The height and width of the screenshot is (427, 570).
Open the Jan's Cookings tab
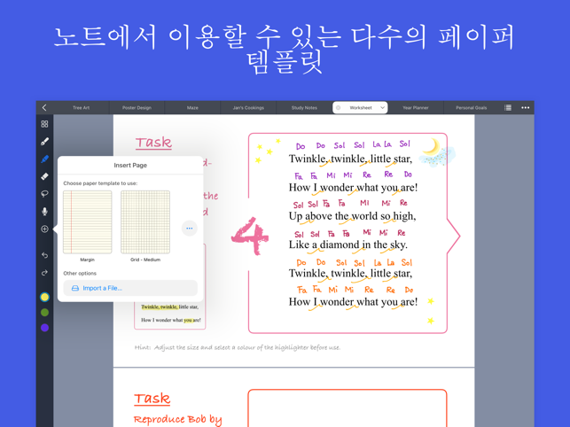pos(248,107)
